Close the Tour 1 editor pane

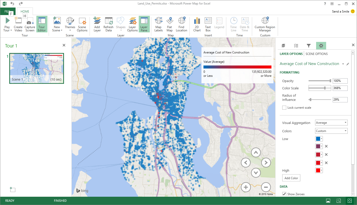64,45
